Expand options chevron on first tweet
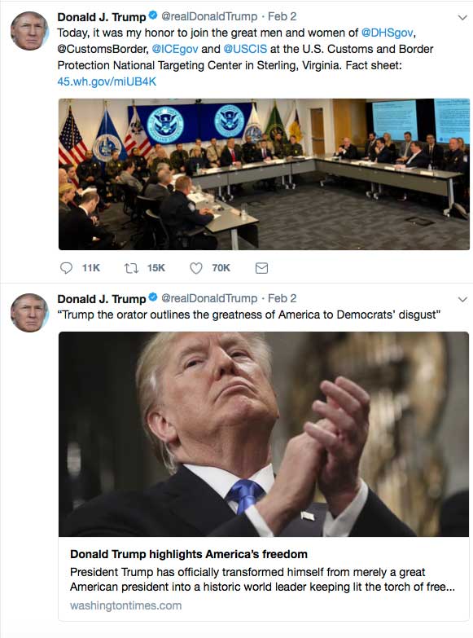This screenshot has width=473, height=638. (462, 17)
